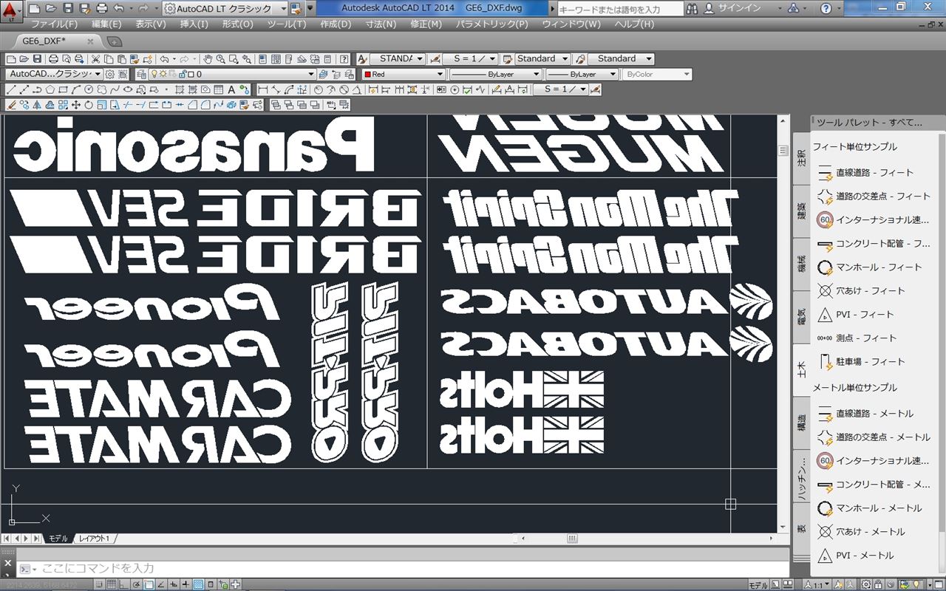Open the 寸法(N) menu

[381, 24]
